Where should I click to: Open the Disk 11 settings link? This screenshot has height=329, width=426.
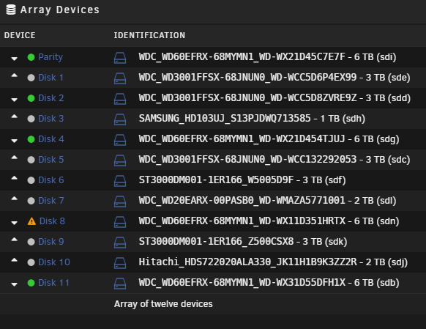click(53, 283)
